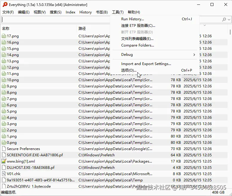Click the file icon of DLLHOST.EXE-1BAE06BB.pf
Screen dimensions: 232x196
4,168
